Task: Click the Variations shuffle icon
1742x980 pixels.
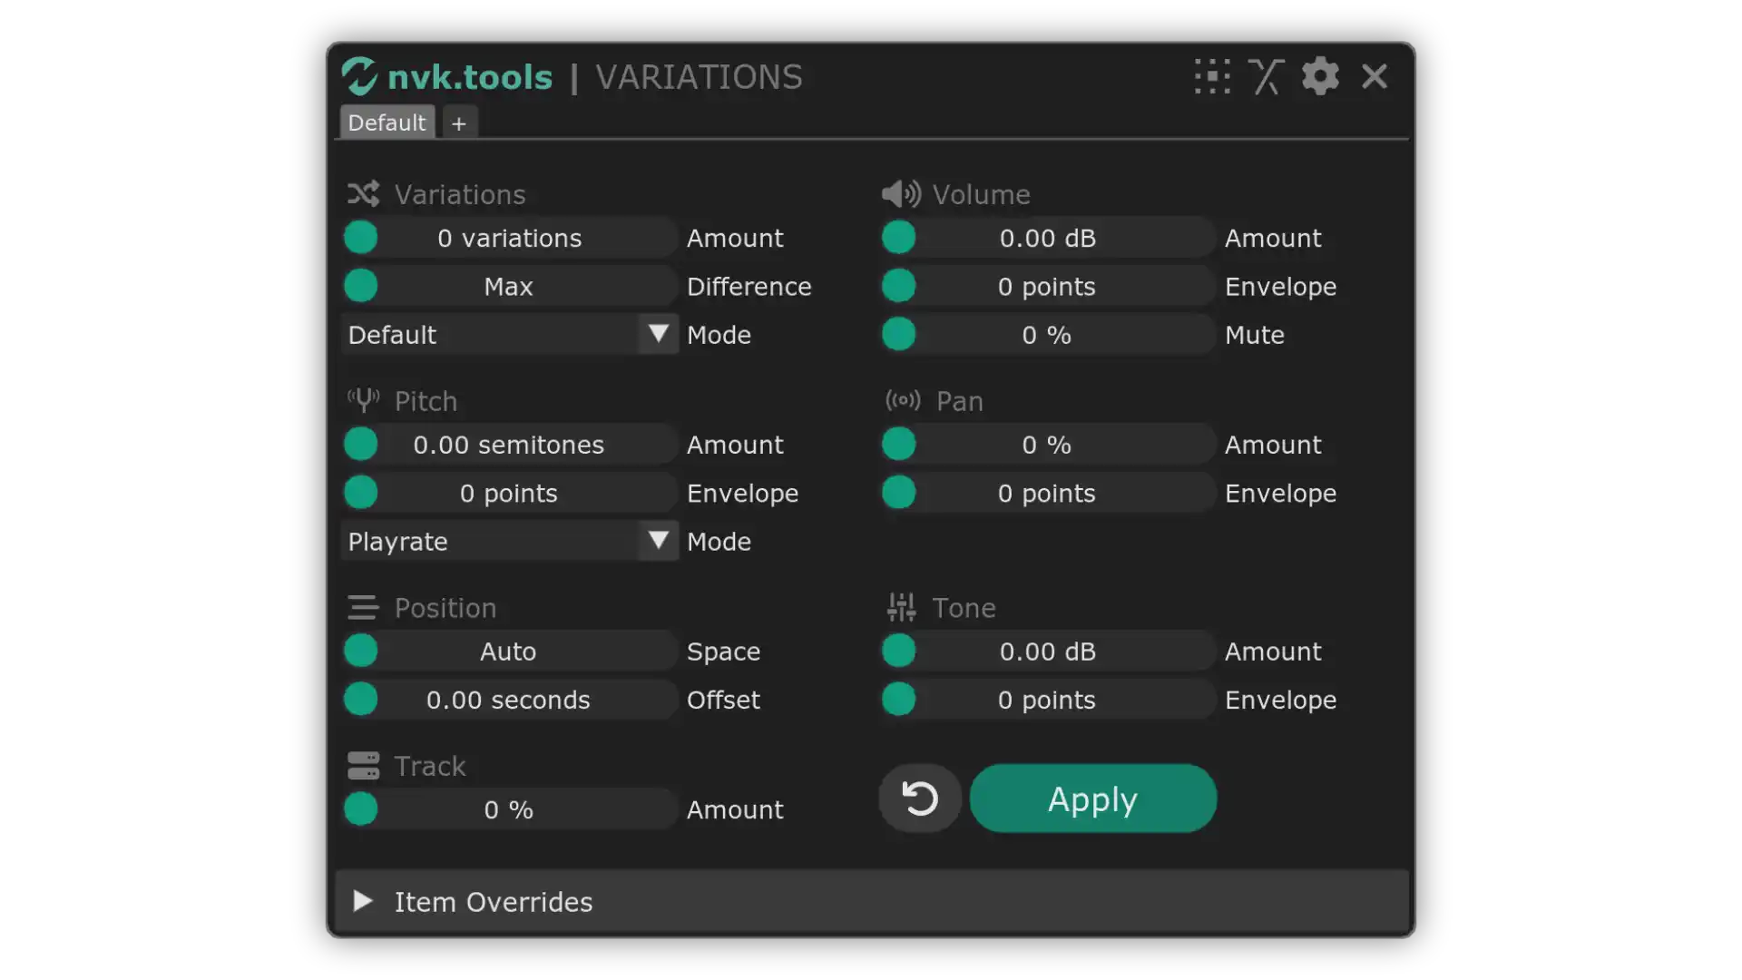Action: [x=362, y=193]
